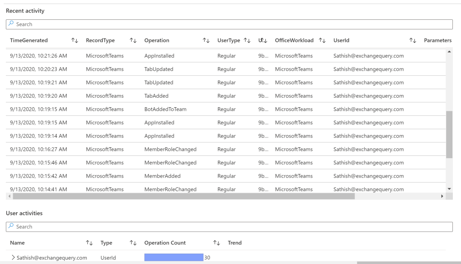Click the User activities search field
The height and width of the screenshot is (264, 461).
[229, 227]
